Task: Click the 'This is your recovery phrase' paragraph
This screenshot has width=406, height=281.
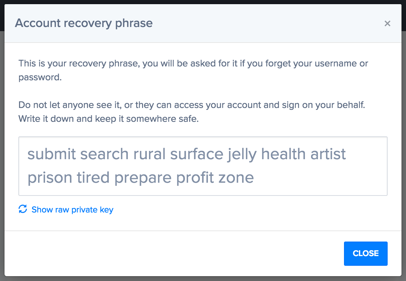Action: tap(193, 70)
